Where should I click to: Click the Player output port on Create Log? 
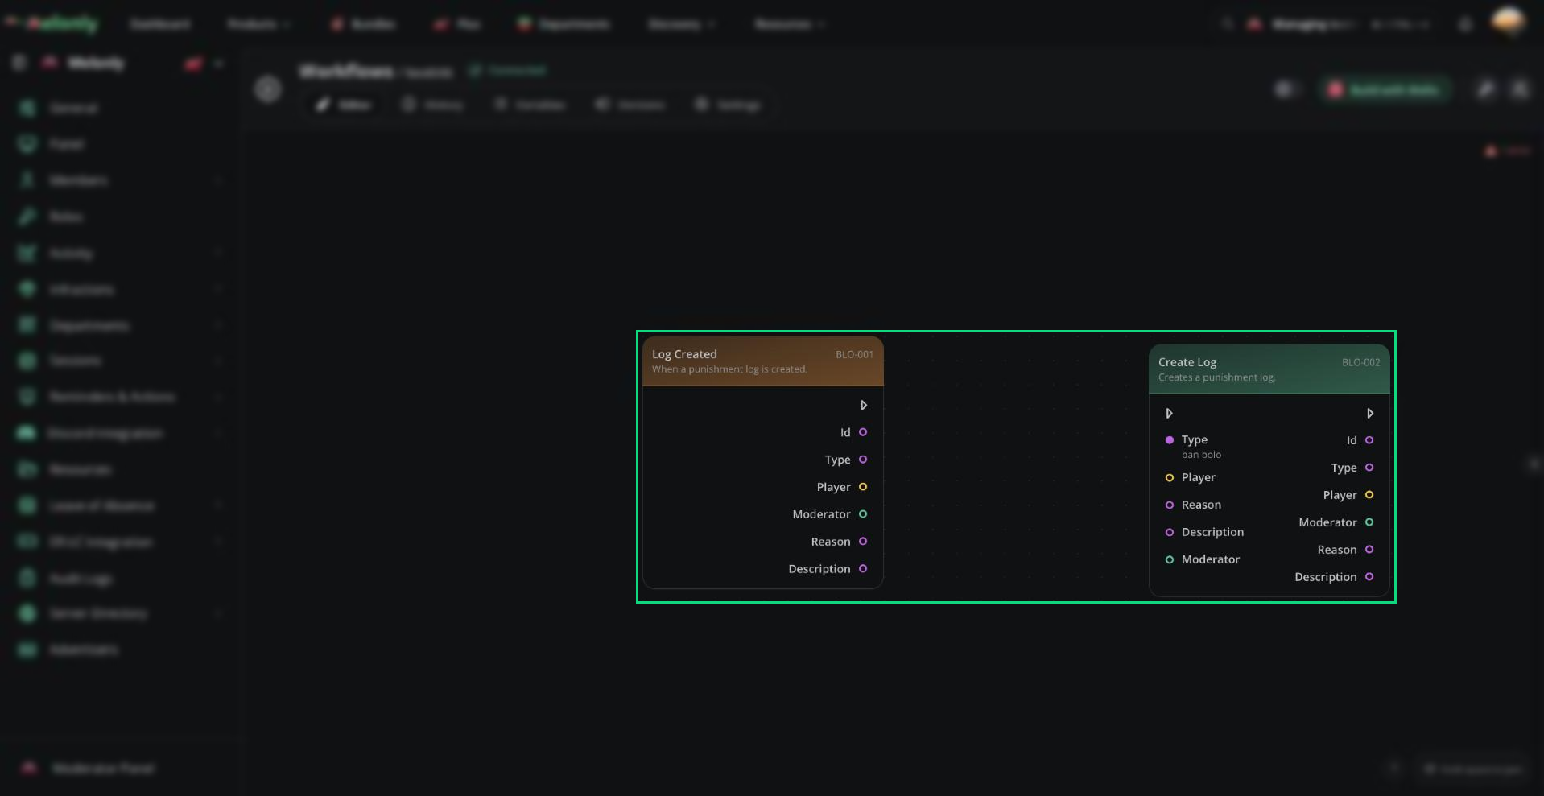[x=1369, y=495]
